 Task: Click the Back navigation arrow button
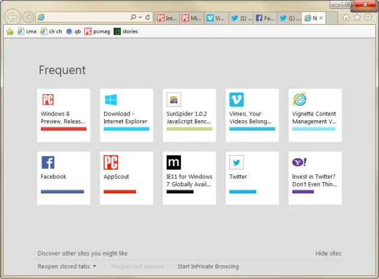click(12, 17)
